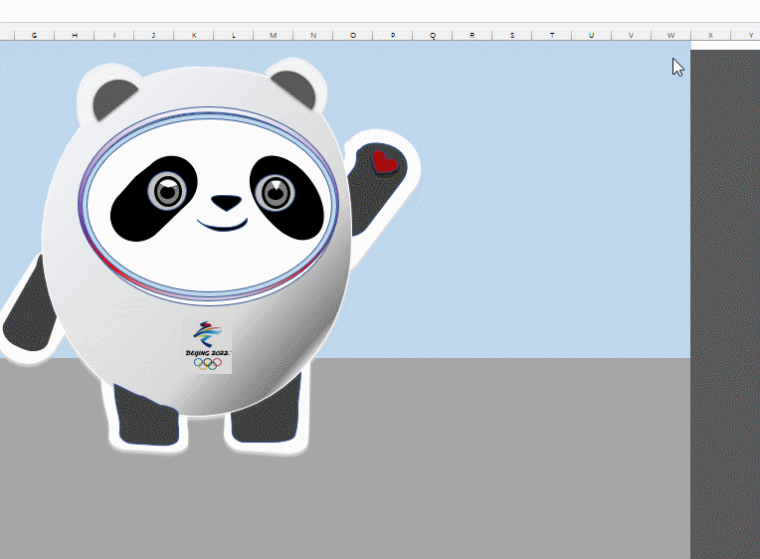
Task: Select column O header
Action: pos(353,35)
